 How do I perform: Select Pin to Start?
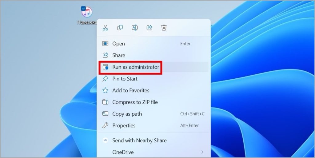[154, 79]
